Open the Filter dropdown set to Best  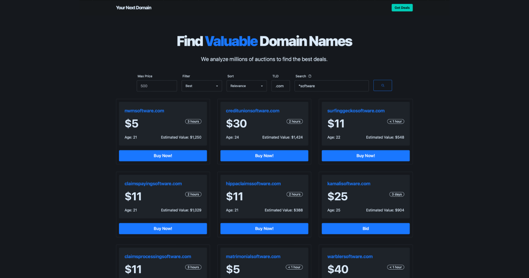[x=202, y=86]
